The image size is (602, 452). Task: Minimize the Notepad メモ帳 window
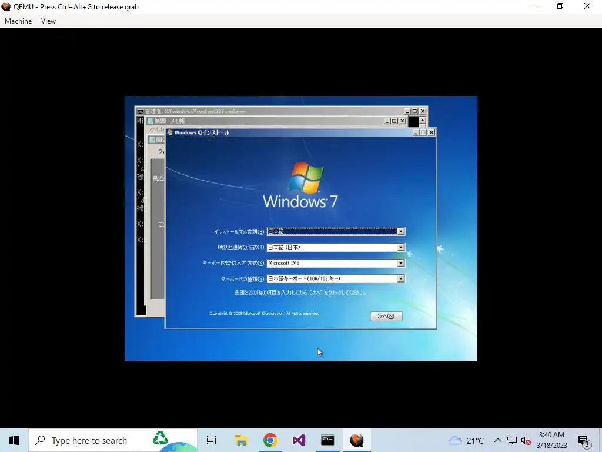tap(387, 121)
